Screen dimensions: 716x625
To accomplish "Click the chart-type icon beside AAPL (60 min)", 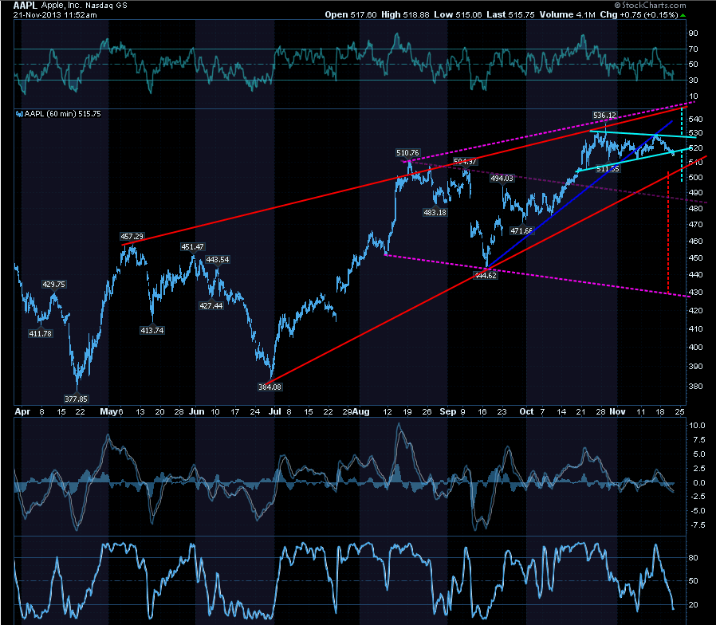I will (x=19, y=114).
